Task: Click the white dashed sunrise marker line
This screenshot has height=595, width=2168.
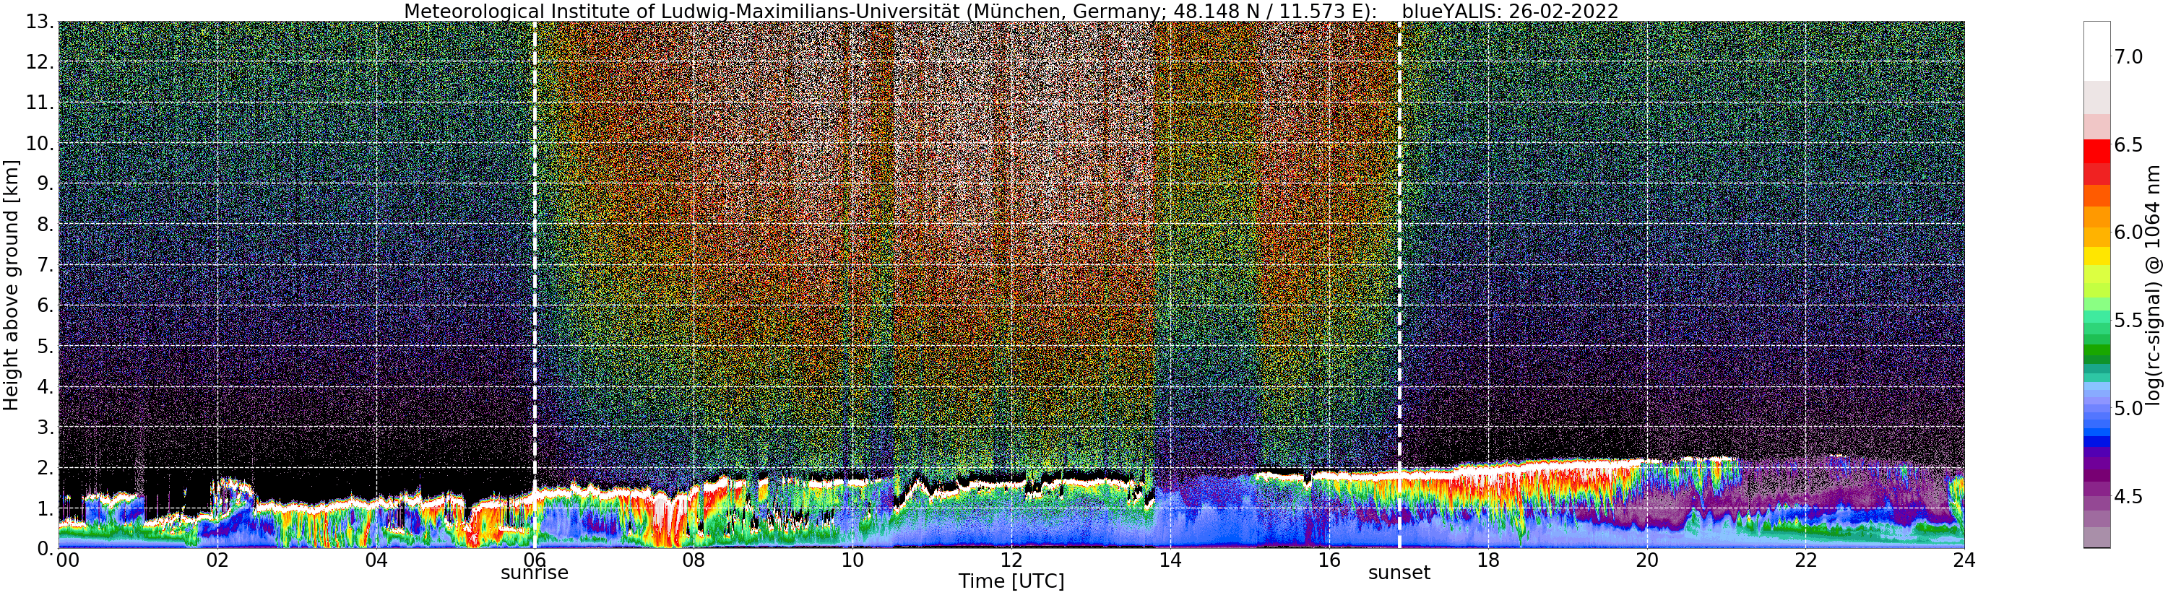Action: click(x=535, y=285)
